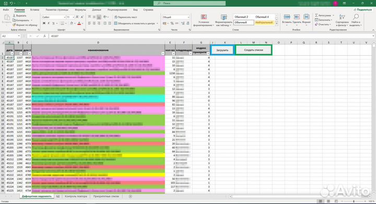
Task: Click the Name Box showing A2
Action: click(x=11, y=36)
